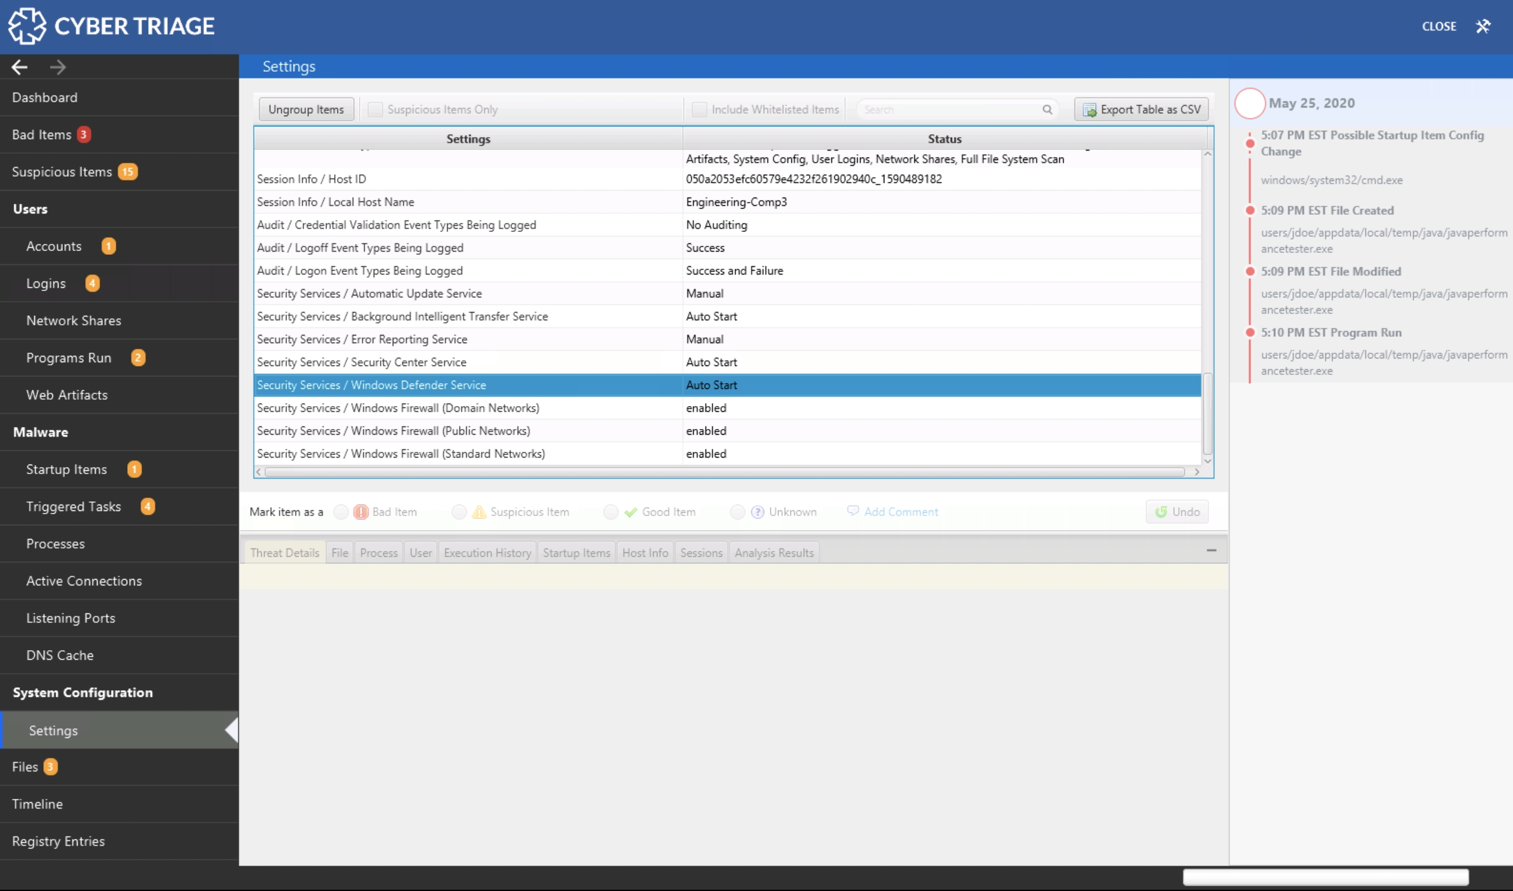Click the Add Comment link
This screenshot has height=891, width=1513.
(x=901, y=512)
